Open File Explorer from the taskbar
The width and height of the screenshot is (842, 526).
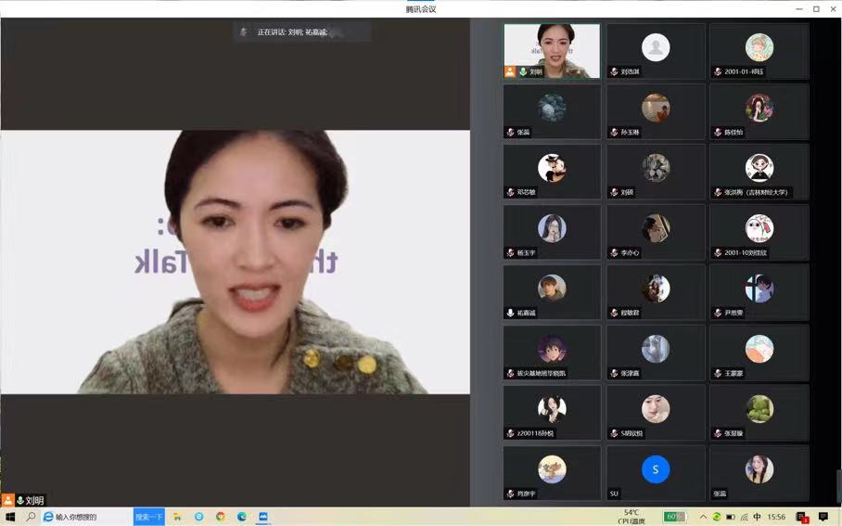[x=177, y=517]
